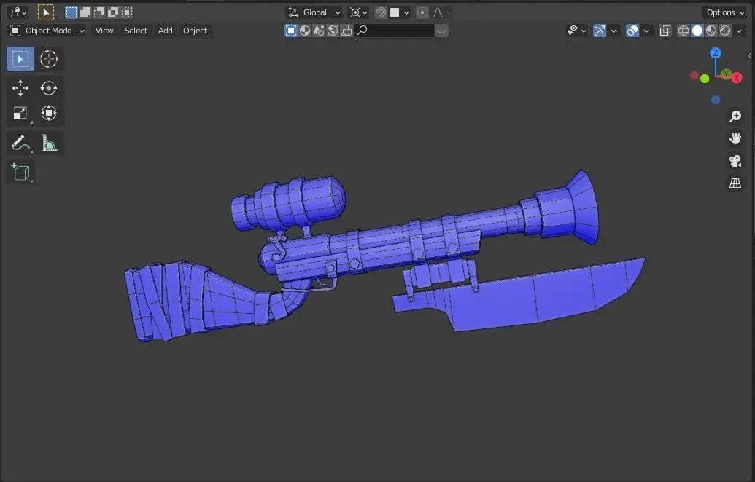Click the world globe filter icon
Viewport: 755px width, 482px height.
click(333, 31)
